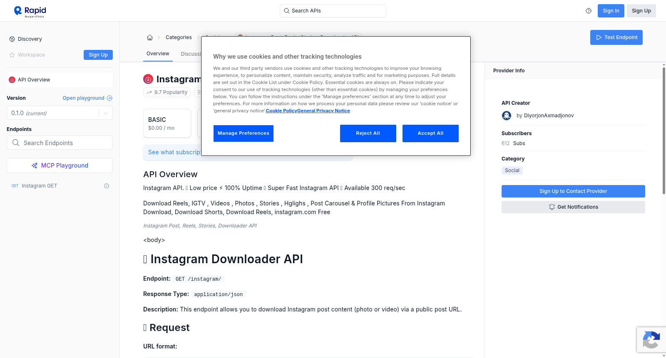Click the API creator avatar
666x358 pixels.
507,116
